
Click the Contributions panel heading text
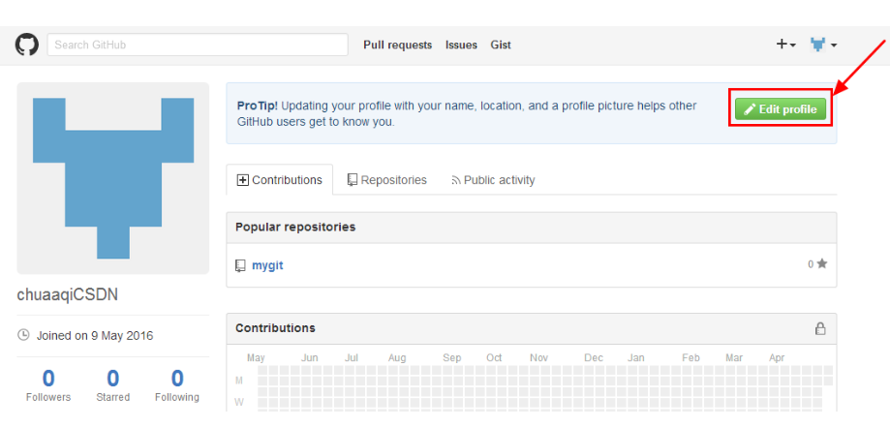pos(275,328)
